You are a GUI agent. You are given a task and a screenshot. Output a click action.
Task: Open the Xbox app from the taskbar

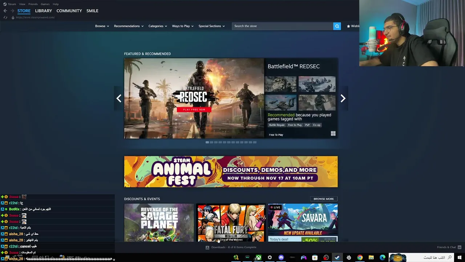[258, 258]
